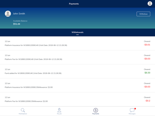Viewport: 155px width, 116px height.
Task: Open Fund added for W180612006140 entry
Action: click(77, 71)
